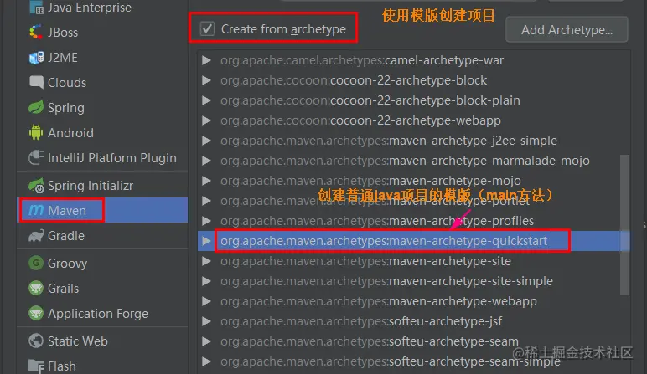Click the Groovy project icon
The width and height of the screenshot is (647, 374).
pos(36,263)
